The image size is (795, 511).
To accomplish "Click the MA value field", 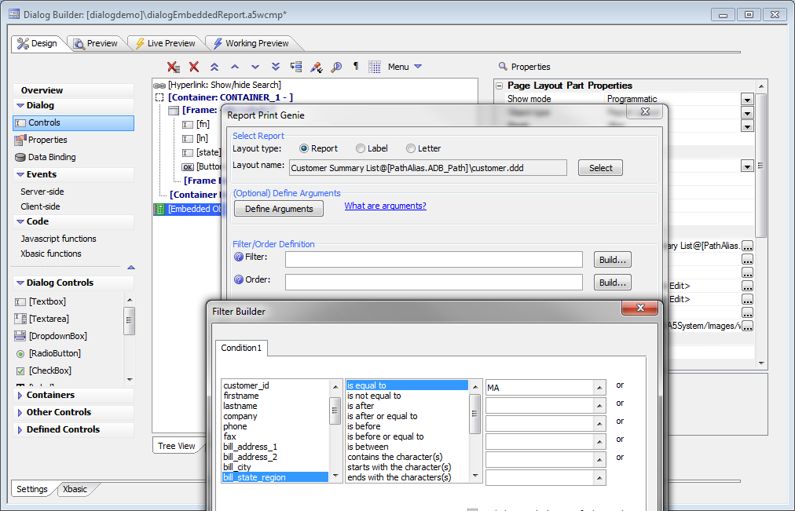I will [x=540, y=388].
